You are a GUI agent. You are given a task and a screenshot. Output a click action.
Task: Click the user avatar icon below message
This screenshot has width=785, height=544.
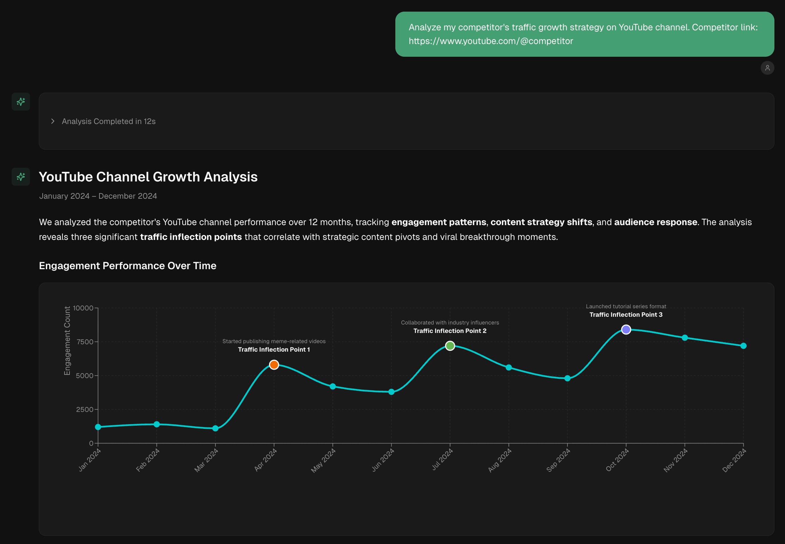click(x=767, y=68)
